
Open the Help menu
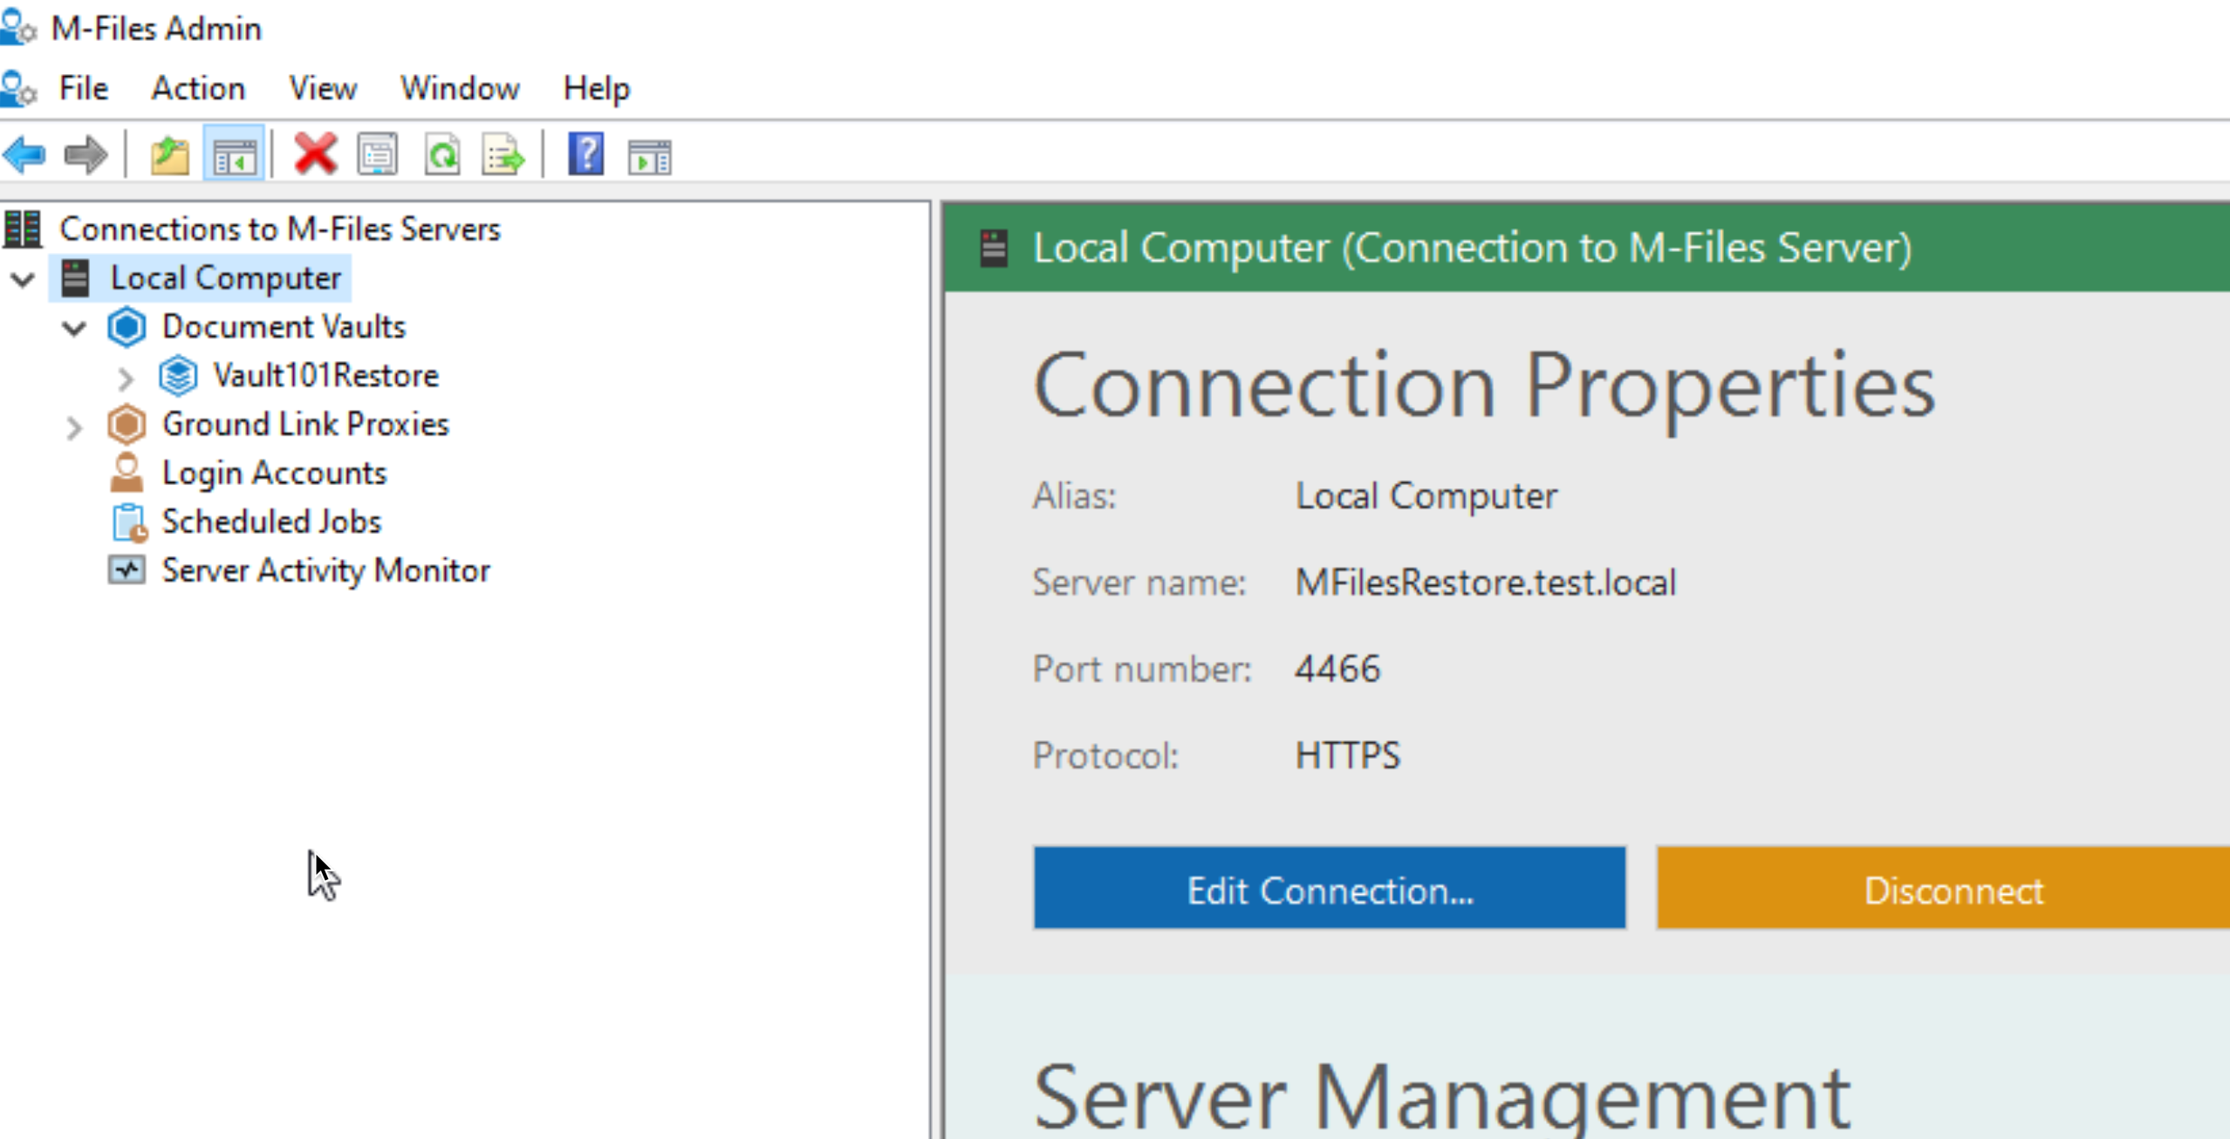coord(597,88)
